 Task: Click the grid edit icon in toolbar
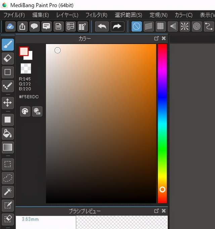83,26
